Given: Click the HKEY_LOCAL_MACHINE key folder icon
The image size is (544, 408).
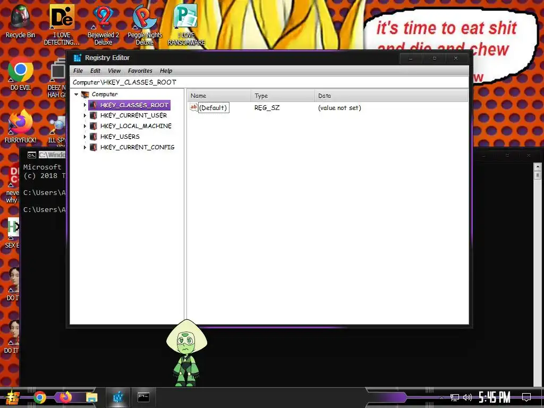Looking at the screenshot, I should (x=93, y=126).
